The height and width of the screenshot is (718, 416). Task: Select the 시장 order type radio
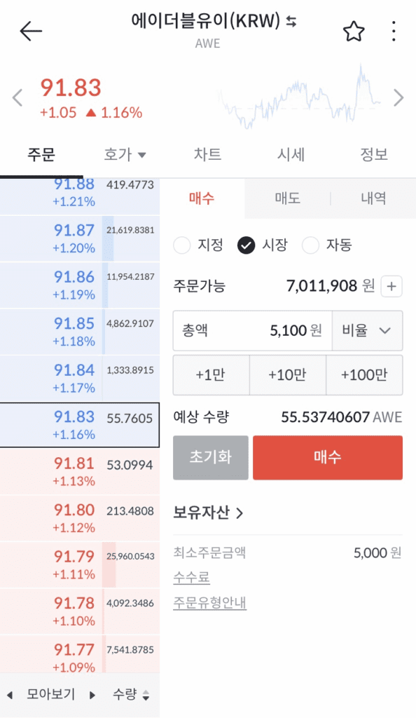[x=246, y=245]
